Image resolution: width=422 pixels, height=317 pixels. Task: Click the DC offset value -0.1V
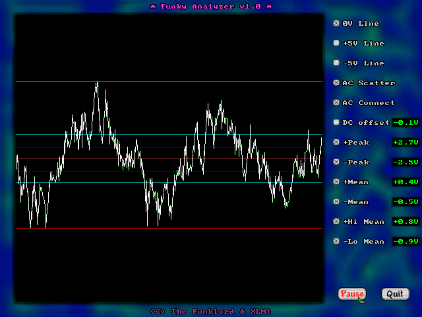pos(406,123)
